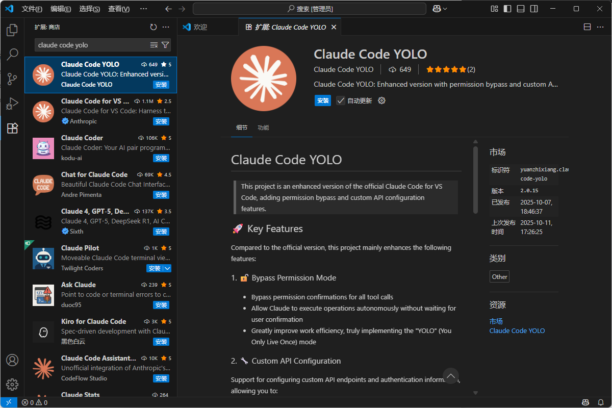Switch to the Features tab

[263, 127]
